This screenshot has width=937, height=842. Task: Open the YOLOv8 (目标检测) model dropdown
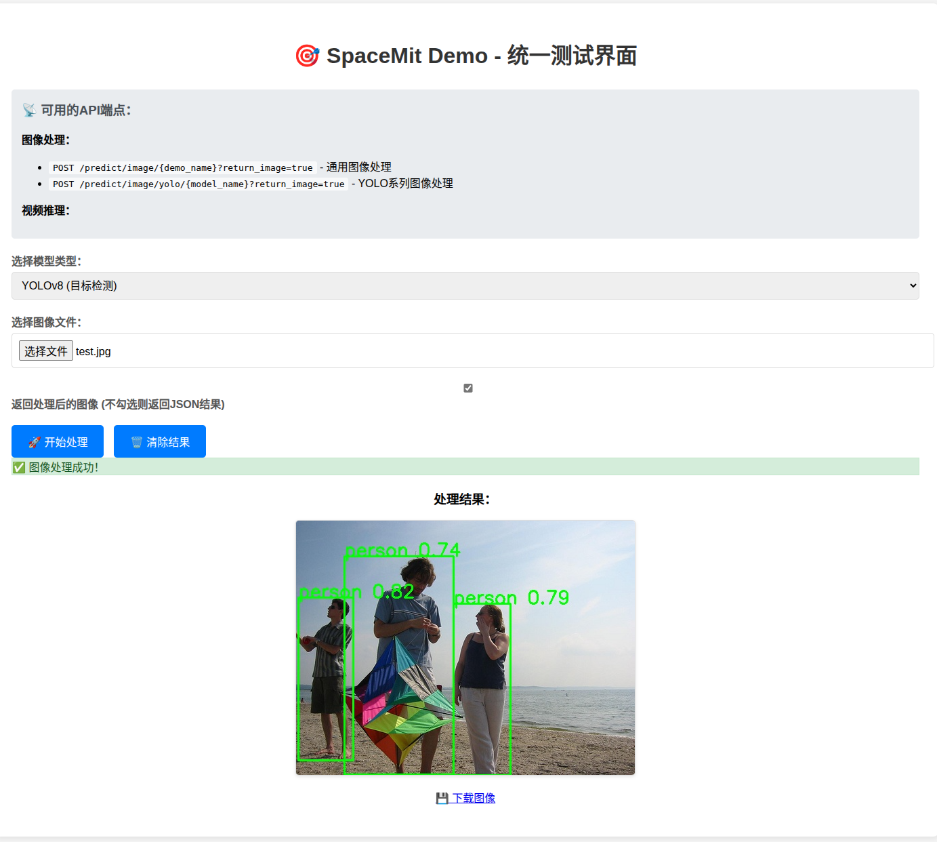pyautogui.click(x=465, y=285)
